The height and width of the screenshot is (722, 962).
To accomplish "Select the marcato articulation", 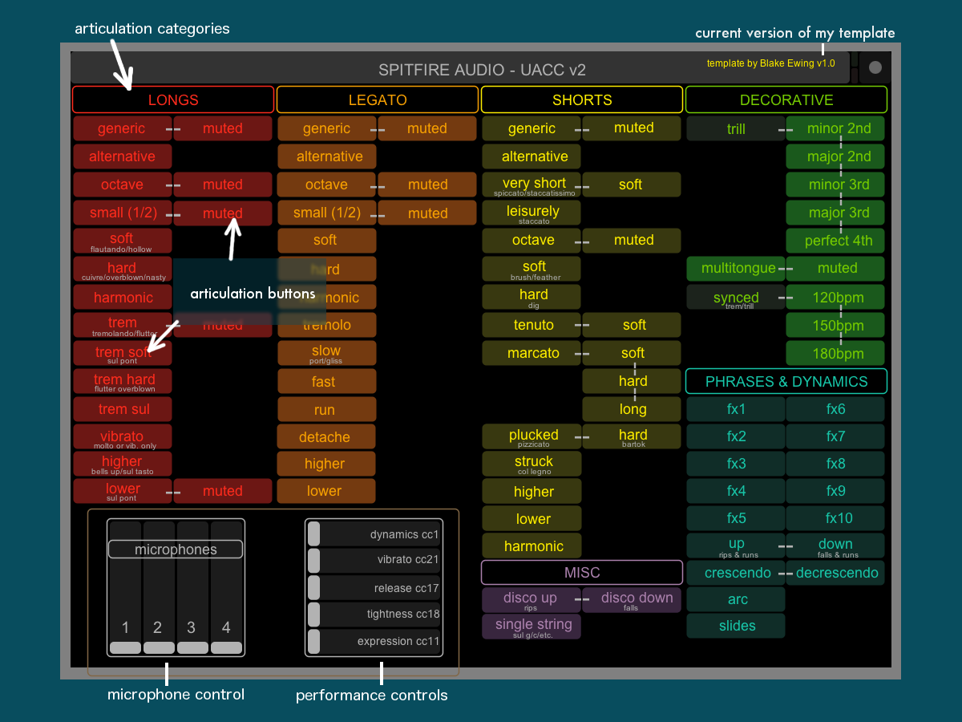I will pyautogui.click(x=531, y=353).
